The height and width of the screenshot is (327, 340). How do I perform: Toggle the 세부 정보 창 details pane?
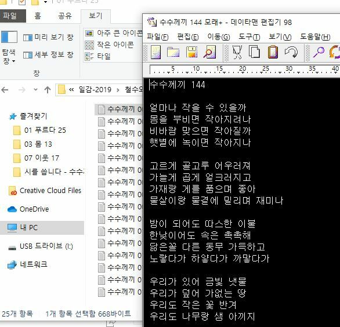coord(48,54)
